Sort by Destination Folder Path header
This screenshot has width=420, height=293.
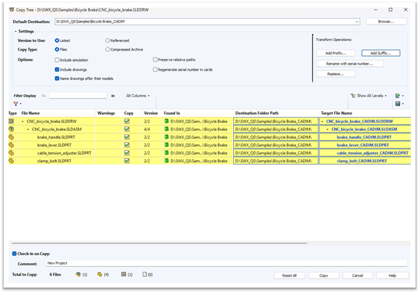(x=276, y=113)
